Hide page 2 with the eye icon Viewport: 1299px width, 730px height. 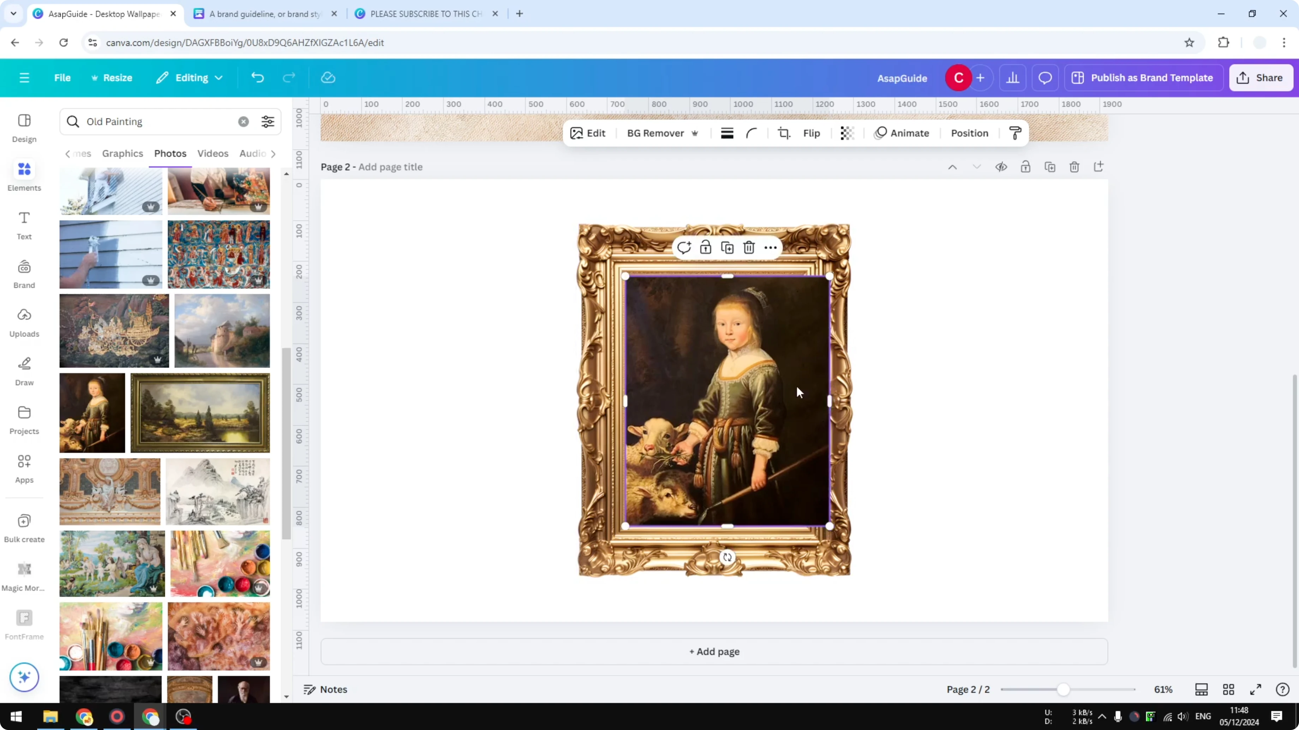coord(1001,167)
